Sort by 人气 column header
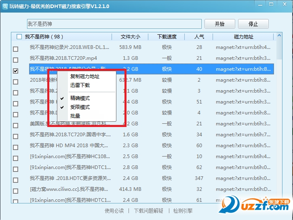293x220 pixels. (199, 37)
